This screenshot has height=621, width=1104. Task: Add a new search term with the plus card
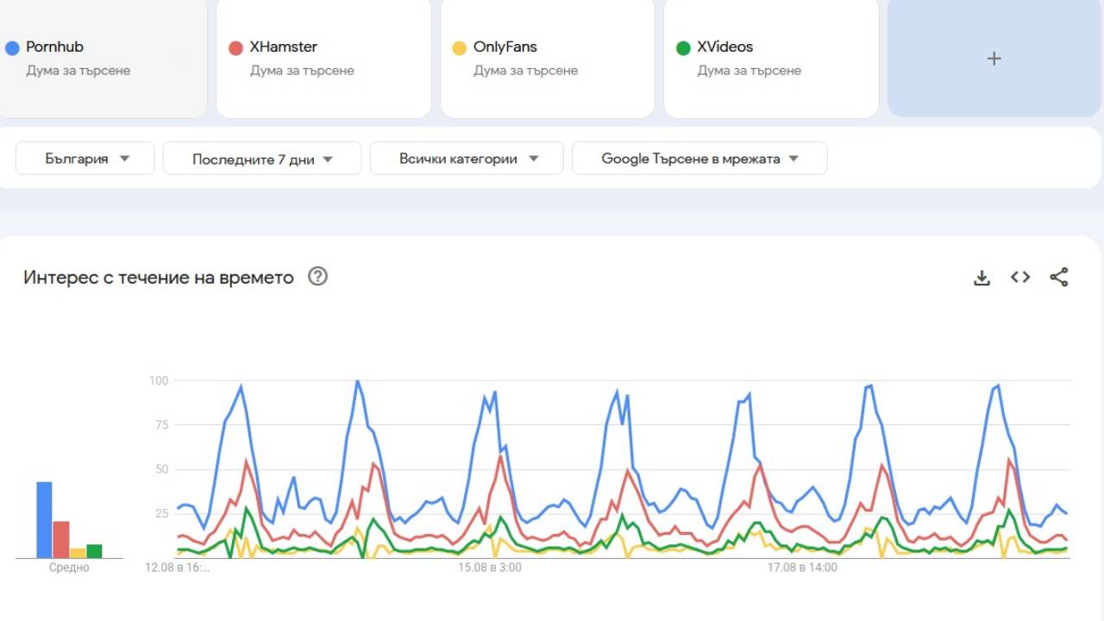[994, 59]
